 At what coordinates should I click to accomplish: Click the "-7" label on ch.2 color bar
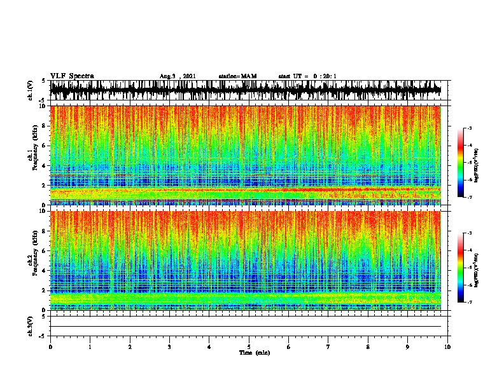[x=469, y=302]
